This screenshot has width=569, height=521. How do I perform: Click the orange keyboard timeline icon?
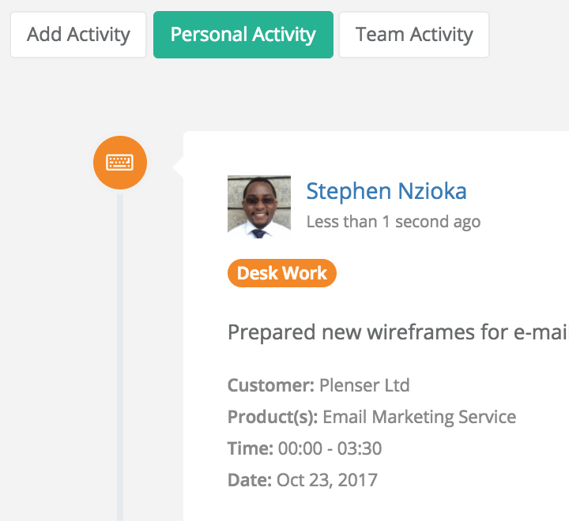(120, 163)
